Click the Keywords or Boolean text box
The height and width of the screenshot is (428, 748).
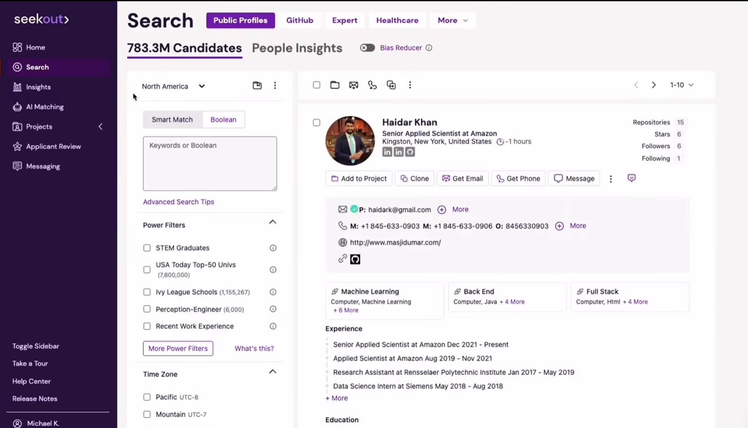(210, 164)
